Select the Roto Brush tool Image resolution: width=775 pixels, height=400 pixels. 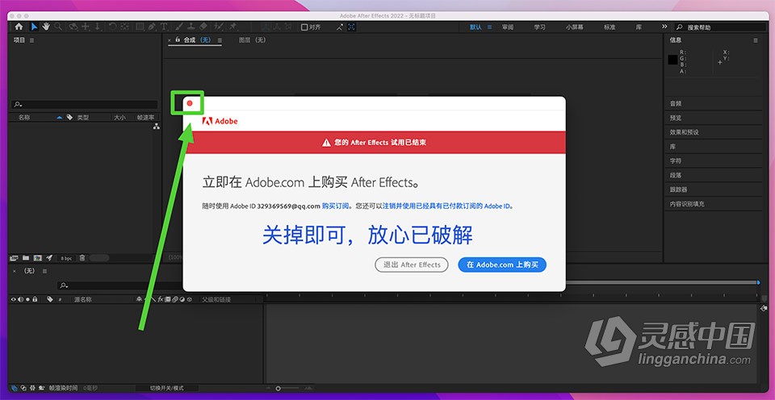pos(219,27)
